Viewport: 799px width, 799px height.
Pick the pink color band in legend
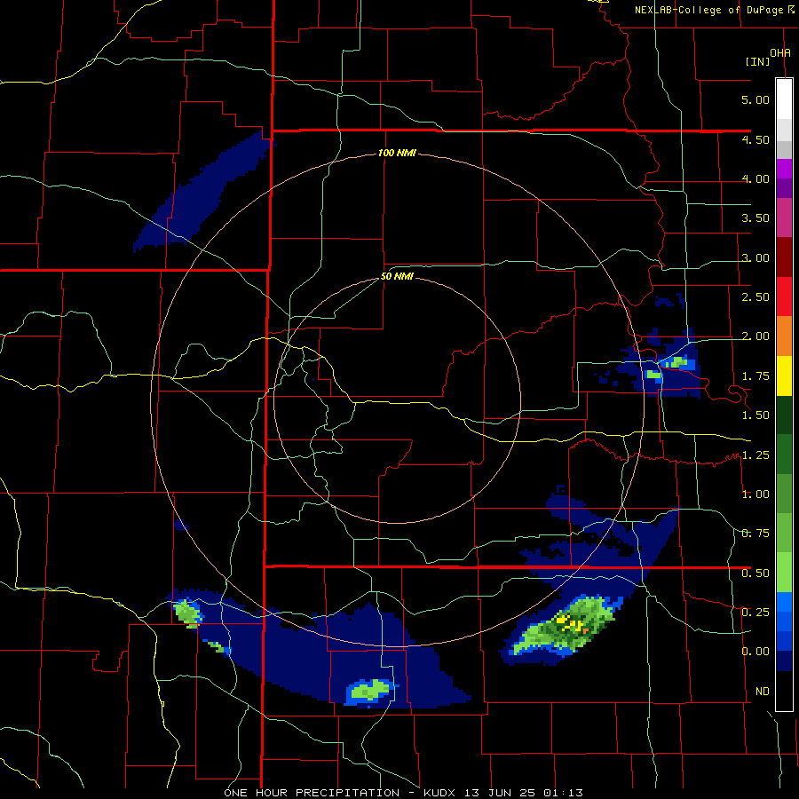pos(784,218)
